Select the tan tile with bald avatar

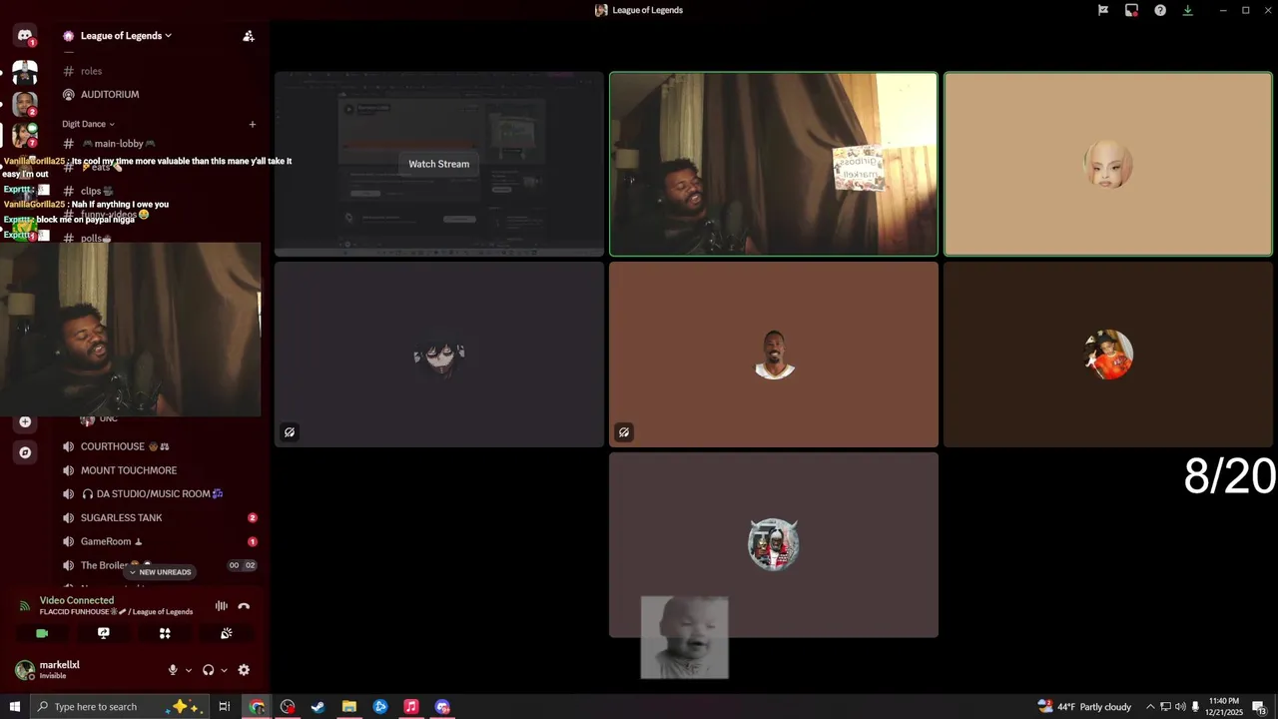[x=1108, y=165]
